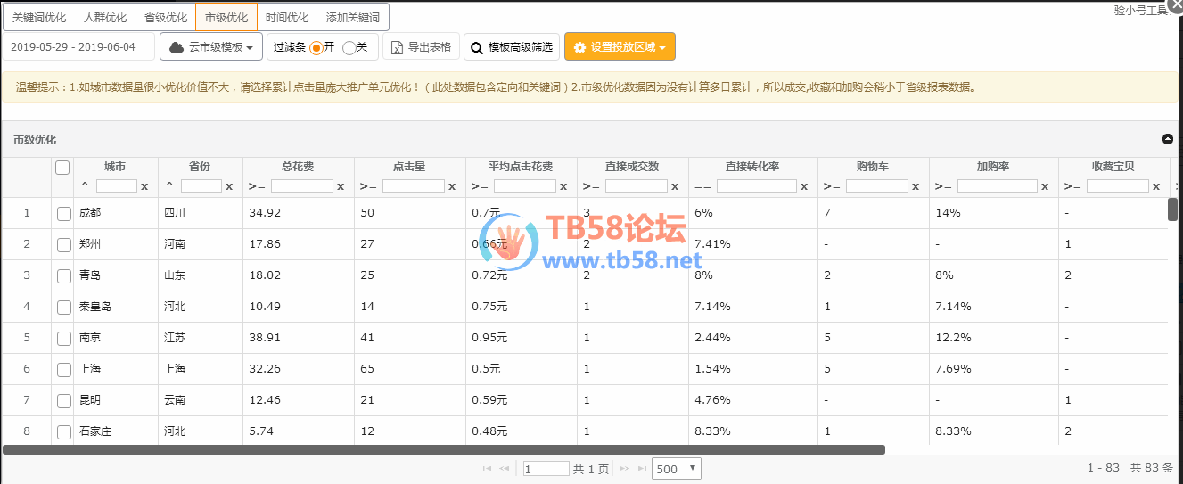Click the 导出表格 export button
The width and height of the screenshot is (1183, 484).
pos(421,47)
